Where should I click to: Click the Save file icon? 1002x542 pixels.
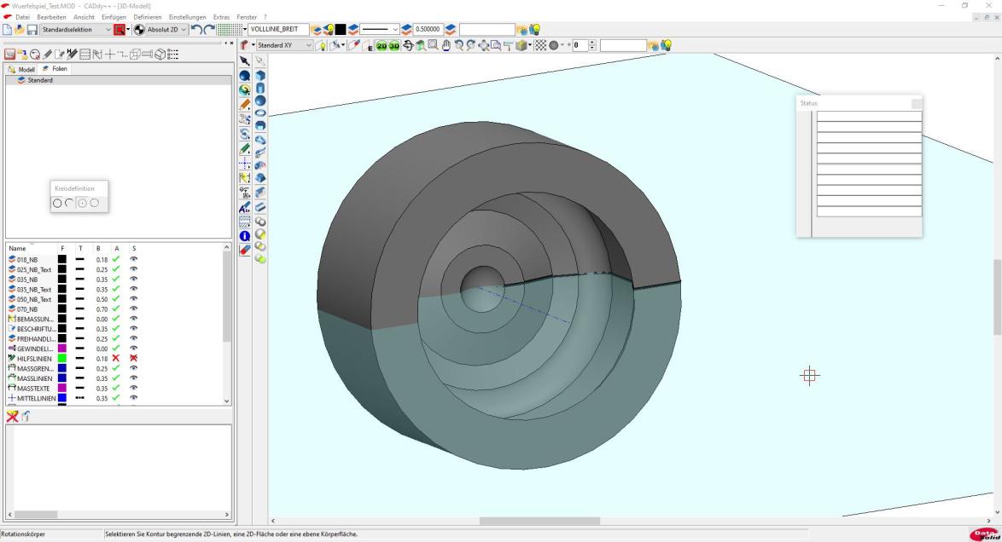click(x=32, y=30)
